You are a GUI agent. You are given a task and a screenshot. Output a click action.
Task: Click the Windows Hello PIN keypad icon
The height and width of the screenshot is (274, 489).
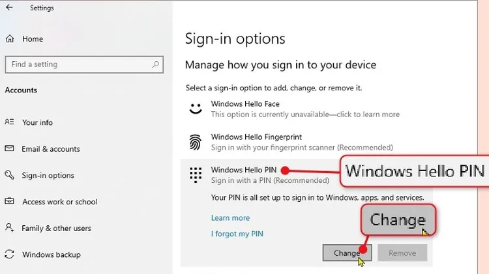coord(196,175)
